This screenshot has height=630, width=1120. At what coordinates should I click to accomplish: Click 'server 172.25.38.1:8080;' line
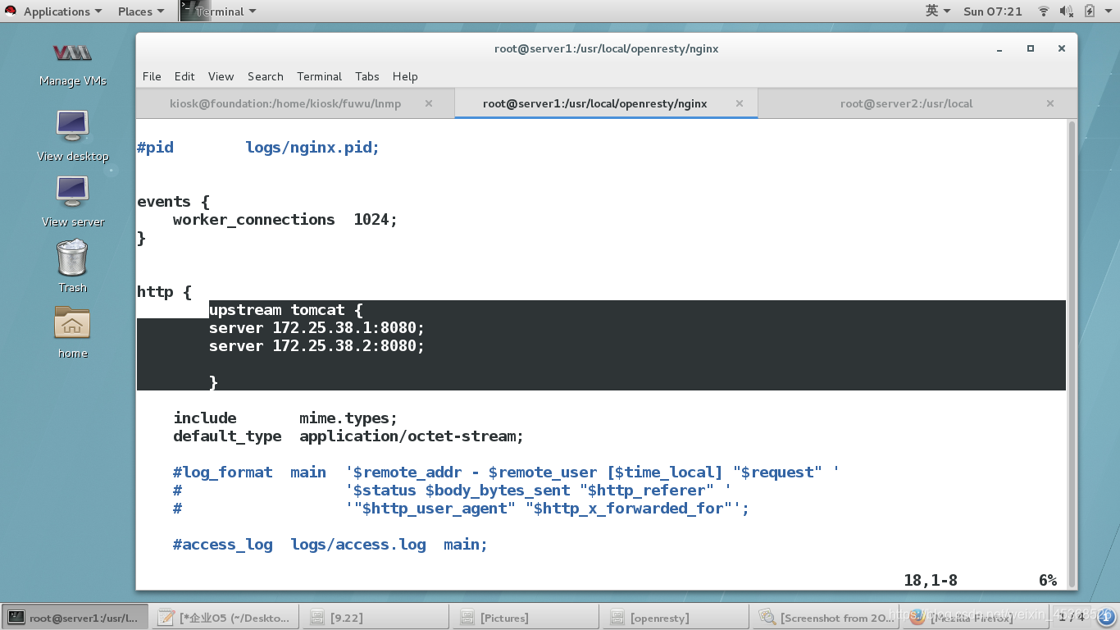(x=316, y=328)
